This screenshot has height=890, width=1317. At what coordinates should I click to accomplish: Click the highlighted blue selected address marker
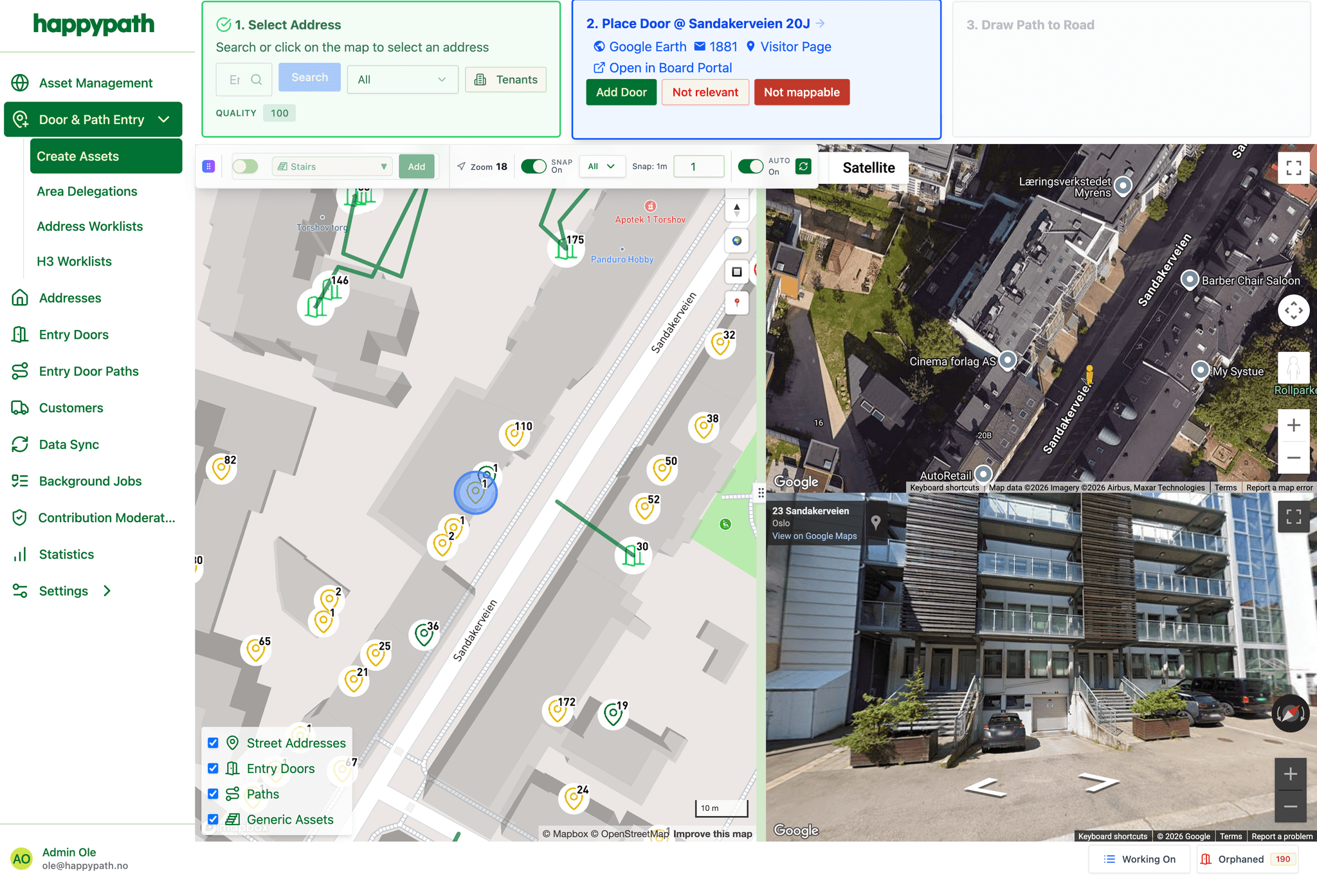point(476,493)
